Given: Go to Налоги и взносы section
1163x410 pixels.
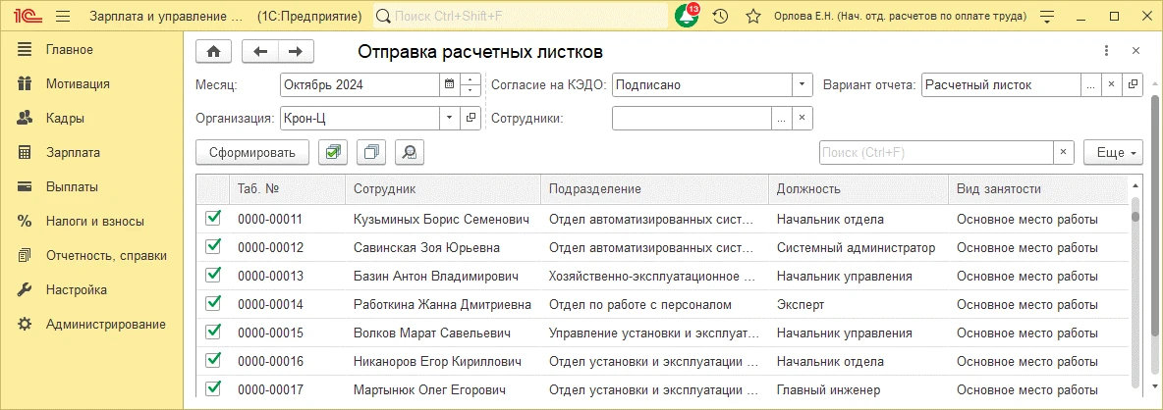Looking at the screenshot, I should pos(94,221).
